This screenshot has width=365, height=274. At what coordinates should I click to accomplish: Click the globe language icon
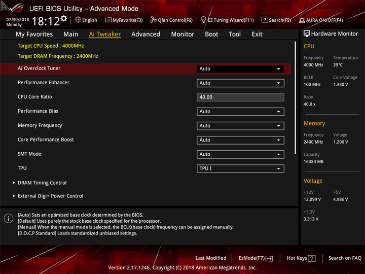click(78, 20)
